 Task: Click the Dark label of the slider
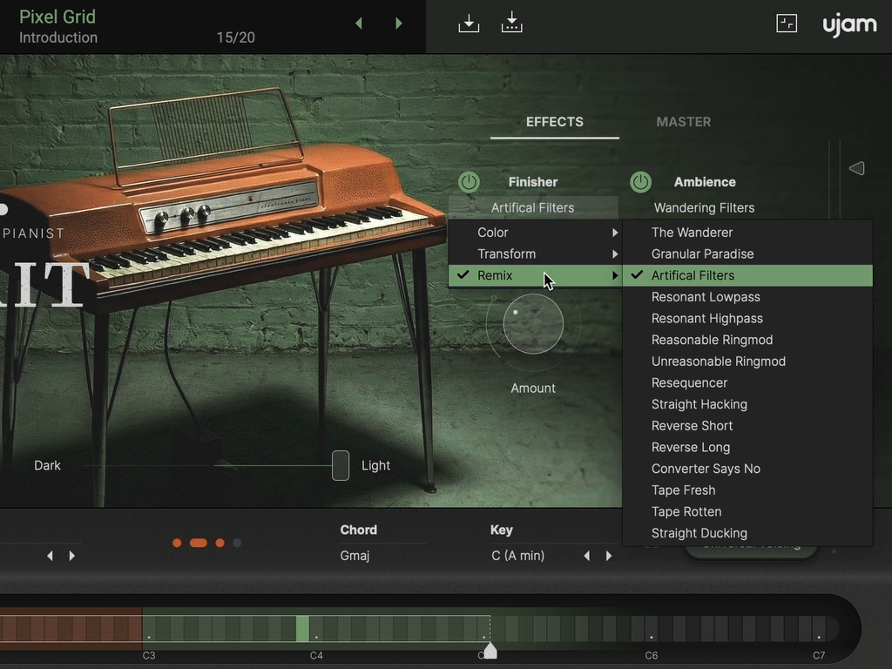tap(47, 465)
